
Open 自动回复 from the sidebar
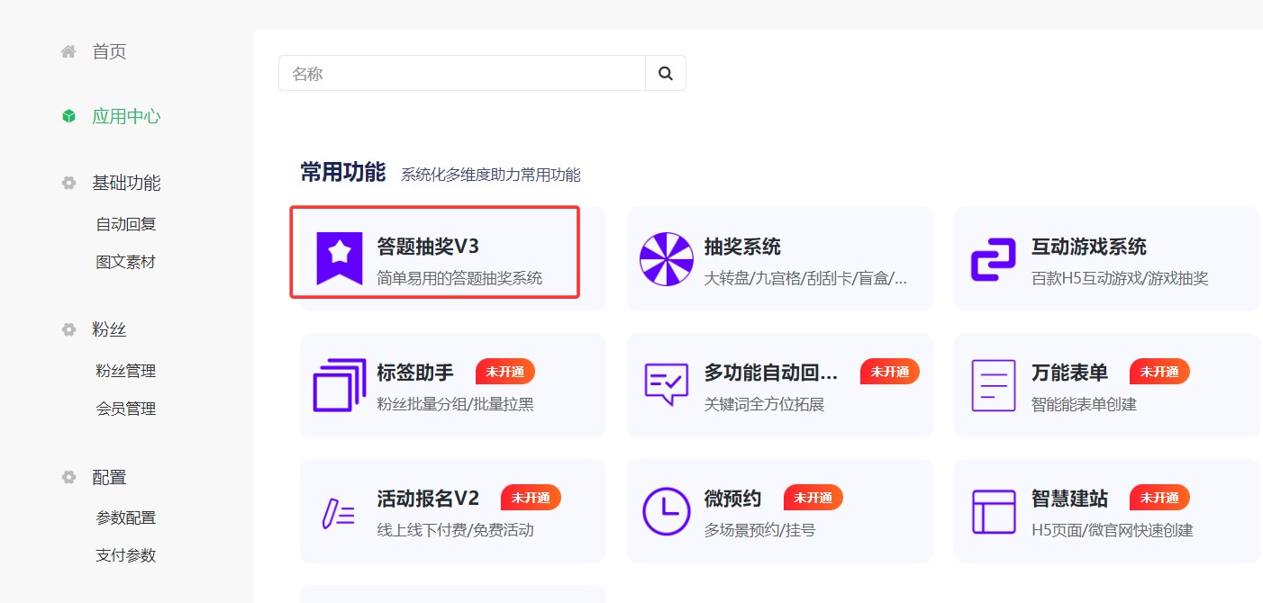pyautogui.click(x=125, y=223)
